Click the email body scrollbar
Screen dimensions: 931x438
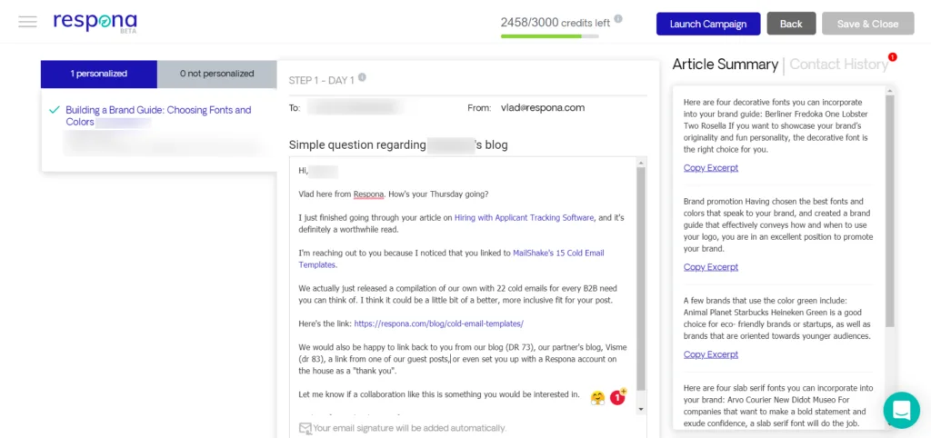pos(641,279)
